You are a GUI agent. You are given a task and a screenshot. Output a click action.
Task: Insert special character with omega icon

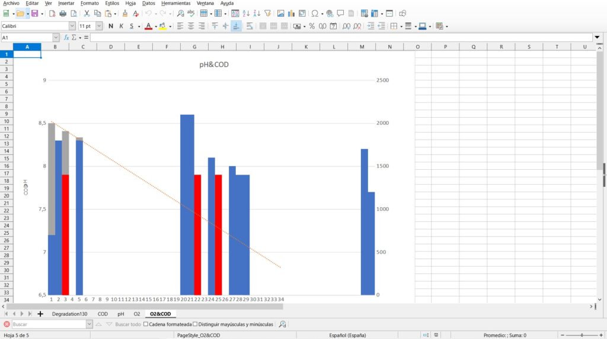click(315, 14)
